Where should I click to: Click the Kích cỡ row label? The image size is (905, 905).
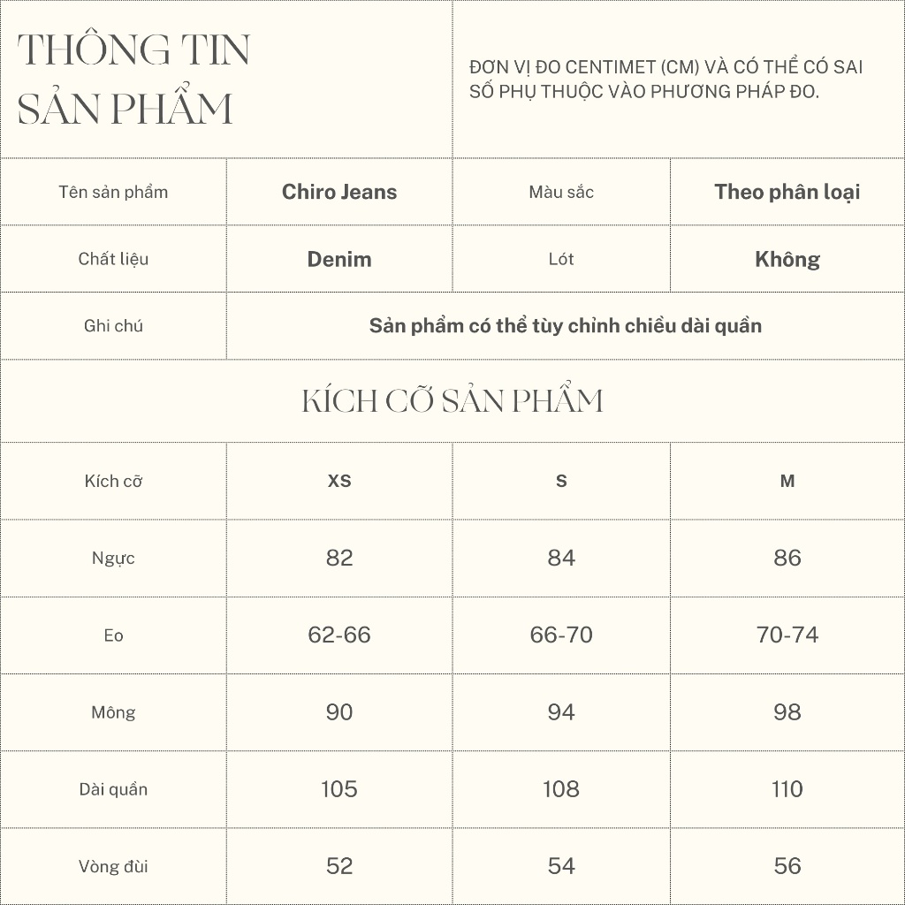pos(113,481)
